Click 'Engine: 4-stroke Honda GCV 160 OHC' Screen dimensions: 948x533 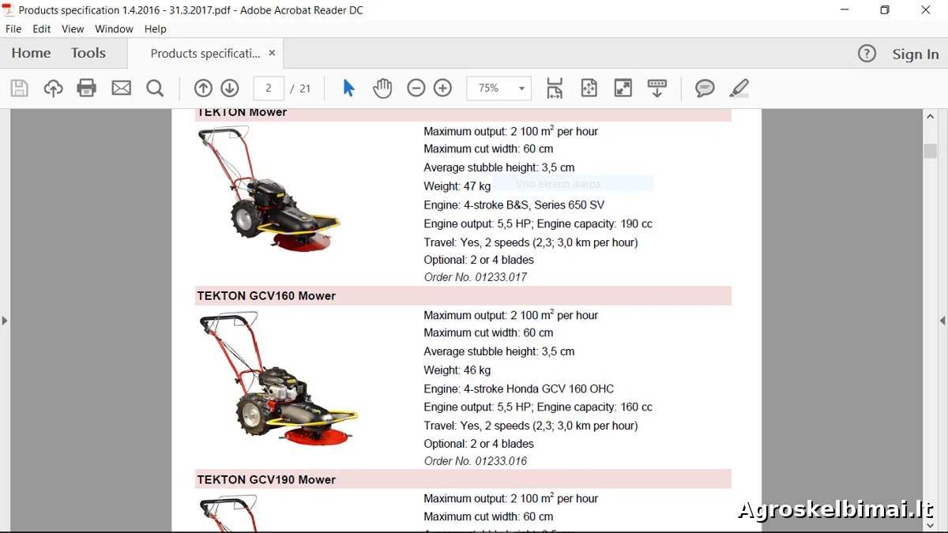tap(519, 388)
